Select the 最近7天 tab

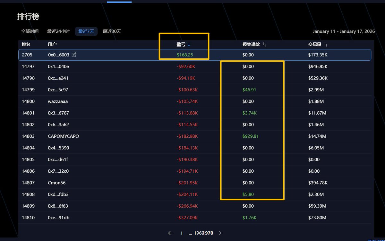(86, 31)
